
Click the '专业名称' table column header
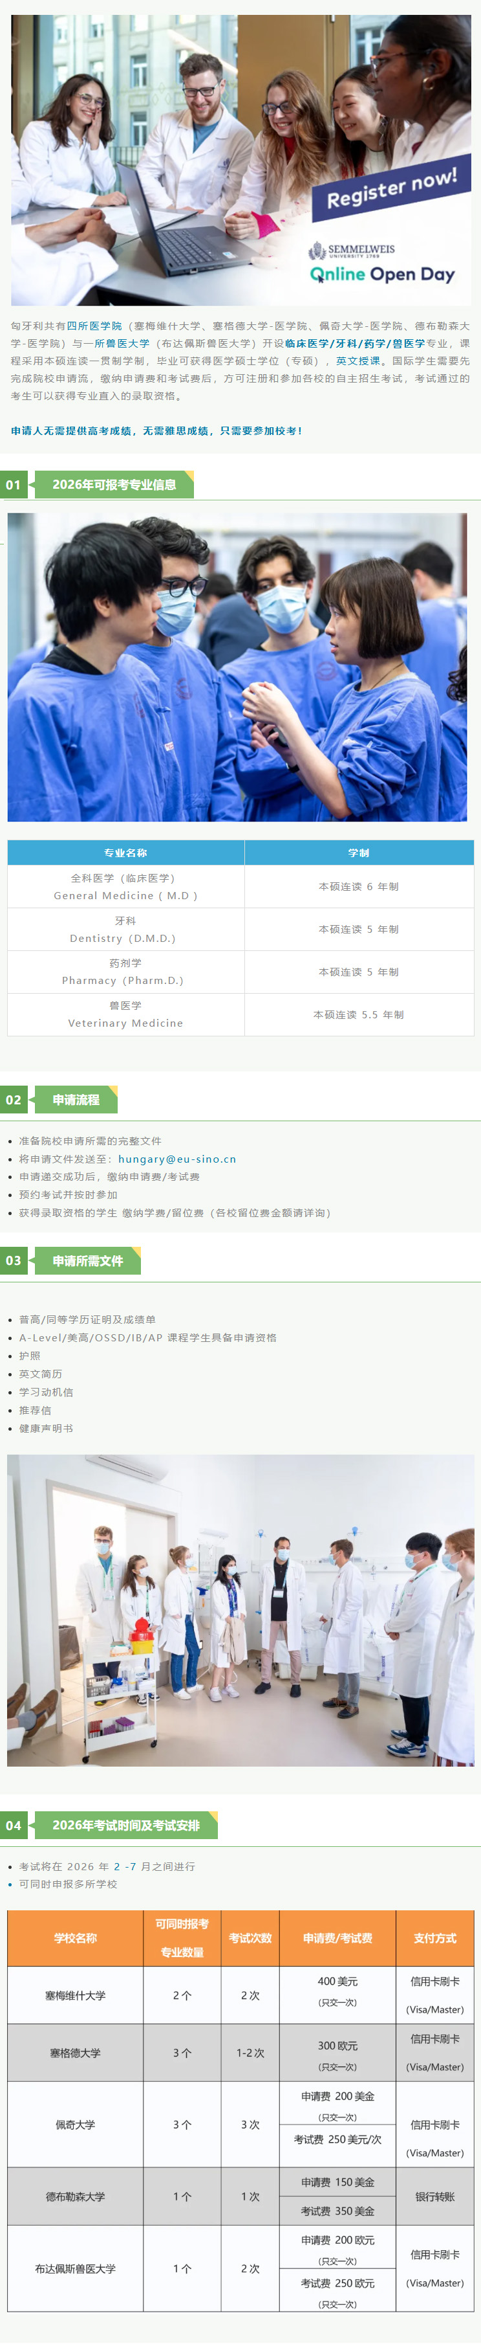click(x=125, y=853)
